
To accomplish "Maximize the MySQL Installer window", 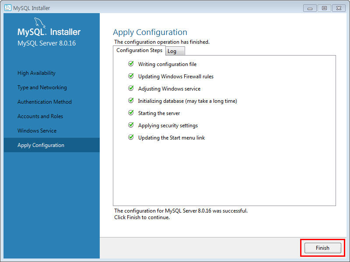I will pyautogui.click(x=324, y=8).
